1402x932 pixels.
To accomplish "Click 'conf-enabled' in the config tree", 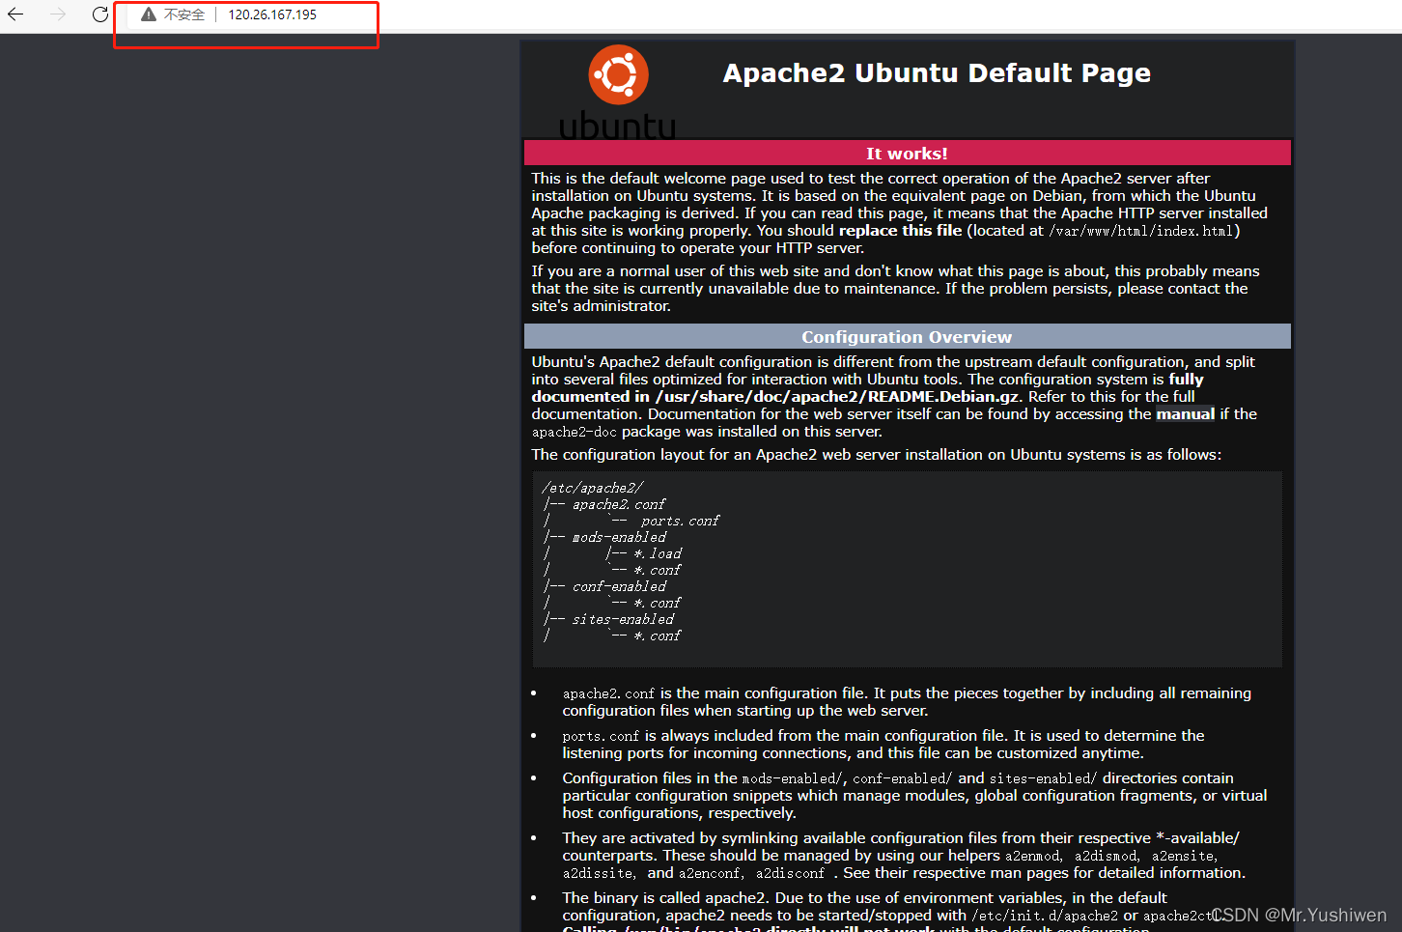I will 619,586.
